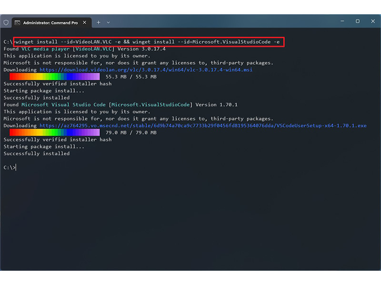Click the '[Microsoft.VisualStudioCode]' package ID text
The image size is (381, 285).
pos(150,104)
